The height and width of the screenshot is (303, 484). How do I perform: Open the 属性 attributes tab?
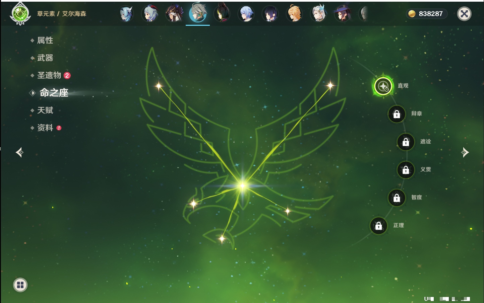[45, 41]
